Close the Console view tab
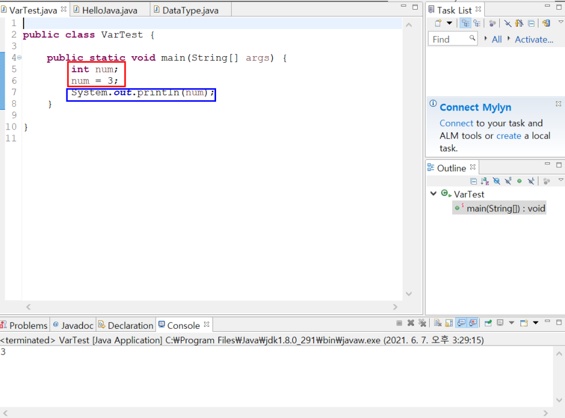The height and width of the screenshot is (418, 565). tap(206, 325)
